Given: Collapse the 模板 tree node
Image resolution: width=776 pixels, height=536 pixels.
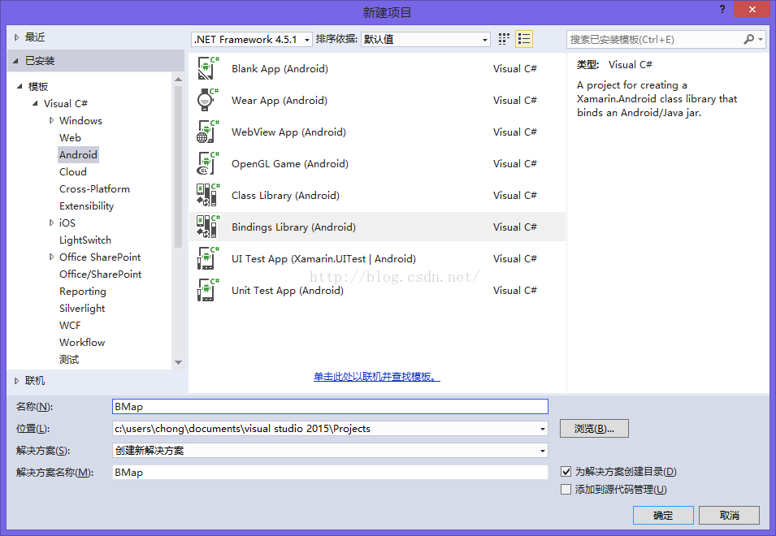Looking at the screenshot, I should point(20,87).
